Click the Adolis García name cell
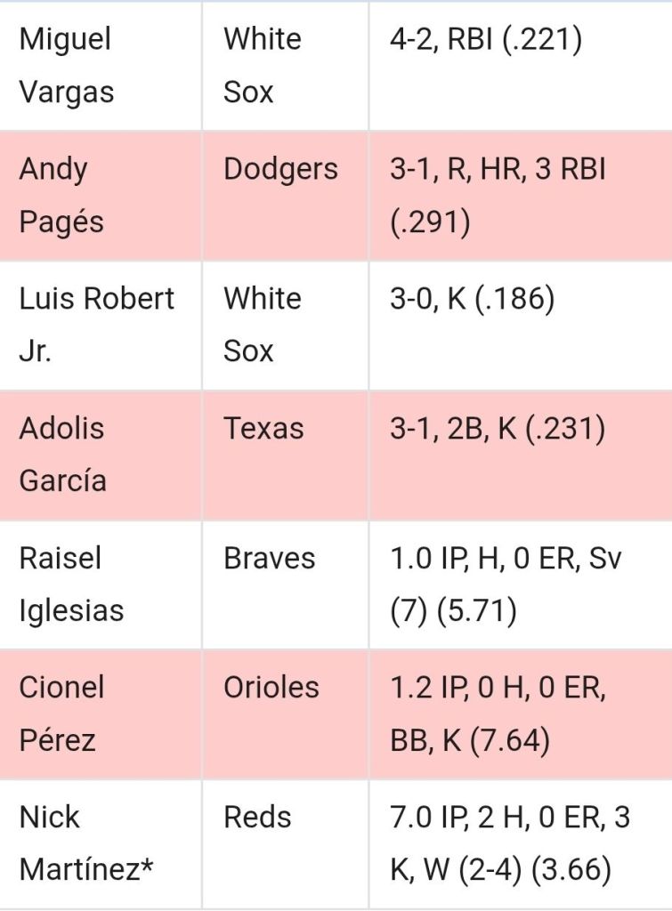The height and width of the screenshot is (911, 672). pos(101,455)
